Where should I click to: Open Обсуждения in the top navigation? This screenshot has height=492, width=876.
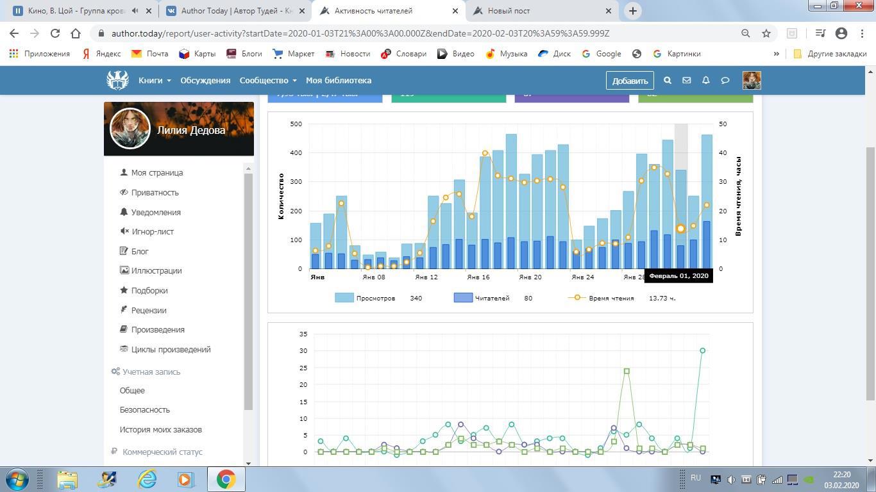pyautogui.click(x=205, y=81)
